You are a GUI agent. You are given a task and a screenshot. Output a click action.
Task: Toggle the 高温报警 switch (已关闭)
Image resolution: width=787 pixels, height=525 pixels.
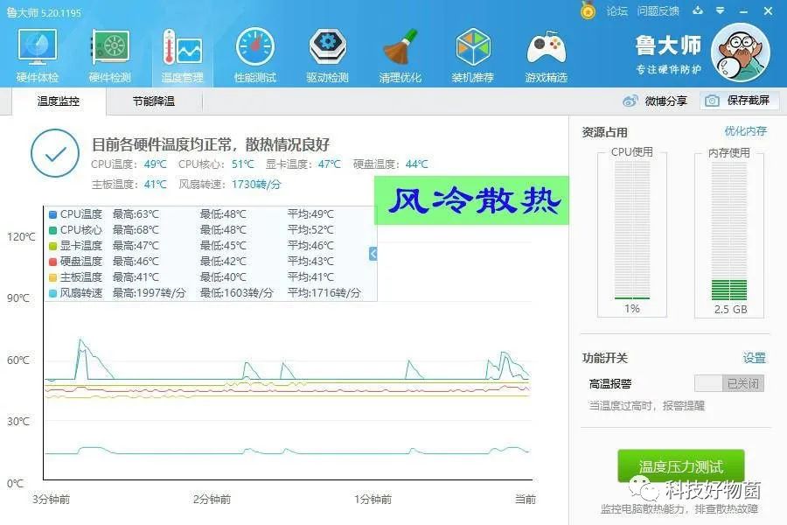pyautogui.click(x=729, y=383)
